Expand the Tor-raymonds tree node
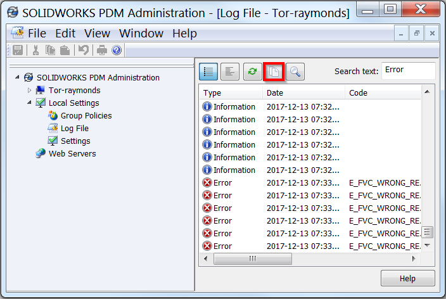Image resolution: width=446 pixels, height=299 pixels. click(29, 91)
